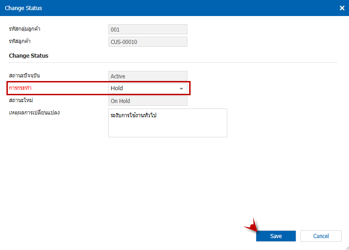Click the รหัสกลุ่มลูกค้า label
The height and width of the screenshot is (250, 349).
point(28,29)
